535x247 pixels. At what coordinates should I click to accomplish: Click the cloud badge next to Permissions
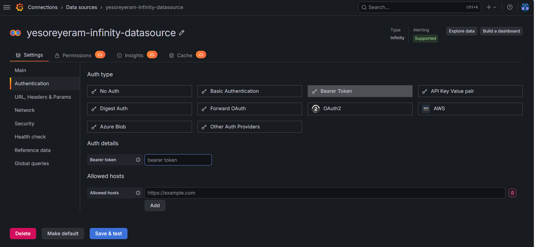100,55
